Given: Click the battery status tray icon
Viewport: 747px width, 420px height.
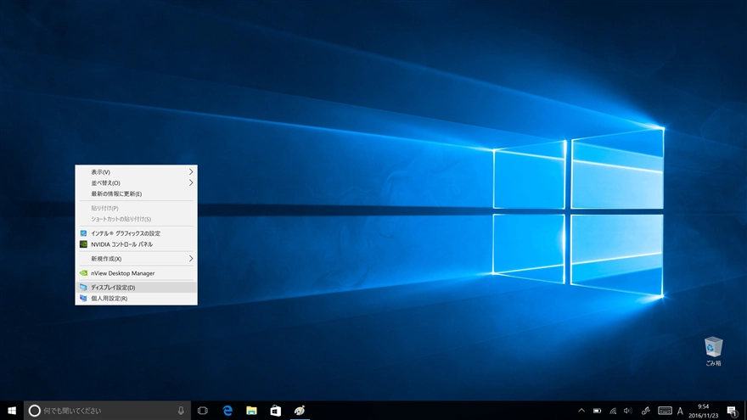Looking at the screenshot, I should pos(597,411).
